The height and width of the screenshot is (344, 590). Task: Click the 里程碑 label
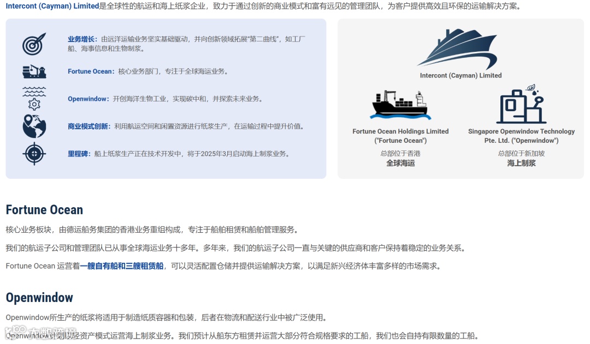pos(79,154)
